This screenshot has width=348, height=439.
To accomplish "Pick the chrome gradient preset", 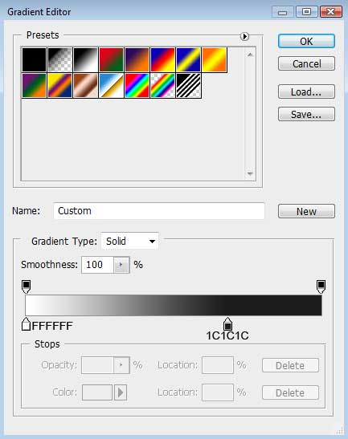I will pos(112,85).
